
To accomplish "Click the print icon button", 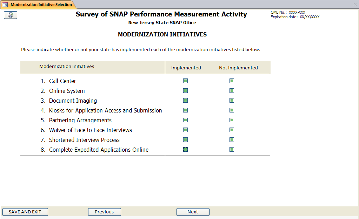I will click(11, 15).
